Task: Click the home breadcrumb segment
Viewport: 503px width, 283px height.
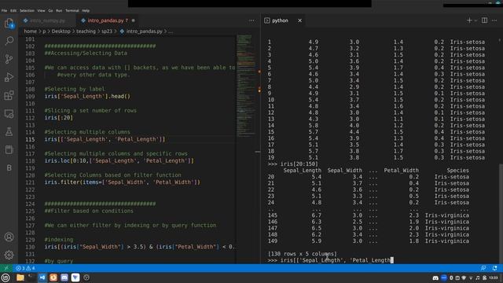Action: pyautogui.click(x=30, y=31)
